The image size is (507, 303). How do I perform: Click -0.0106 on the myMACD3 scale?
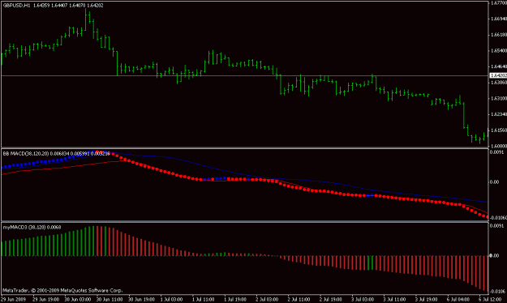[x=497, y=292]
